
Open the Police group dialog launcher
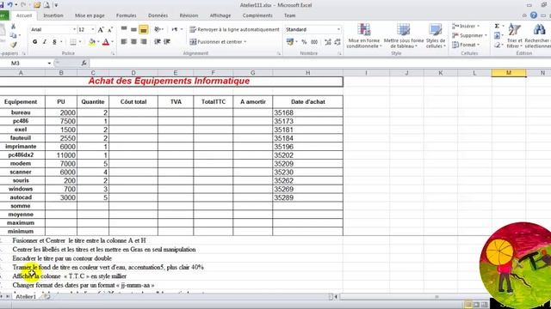(x=113, y=53)
